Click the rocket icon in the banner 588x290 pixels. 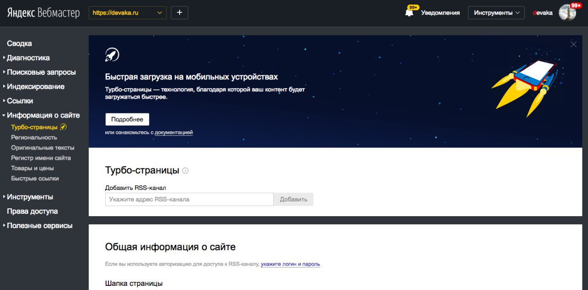tap(112, 55)
